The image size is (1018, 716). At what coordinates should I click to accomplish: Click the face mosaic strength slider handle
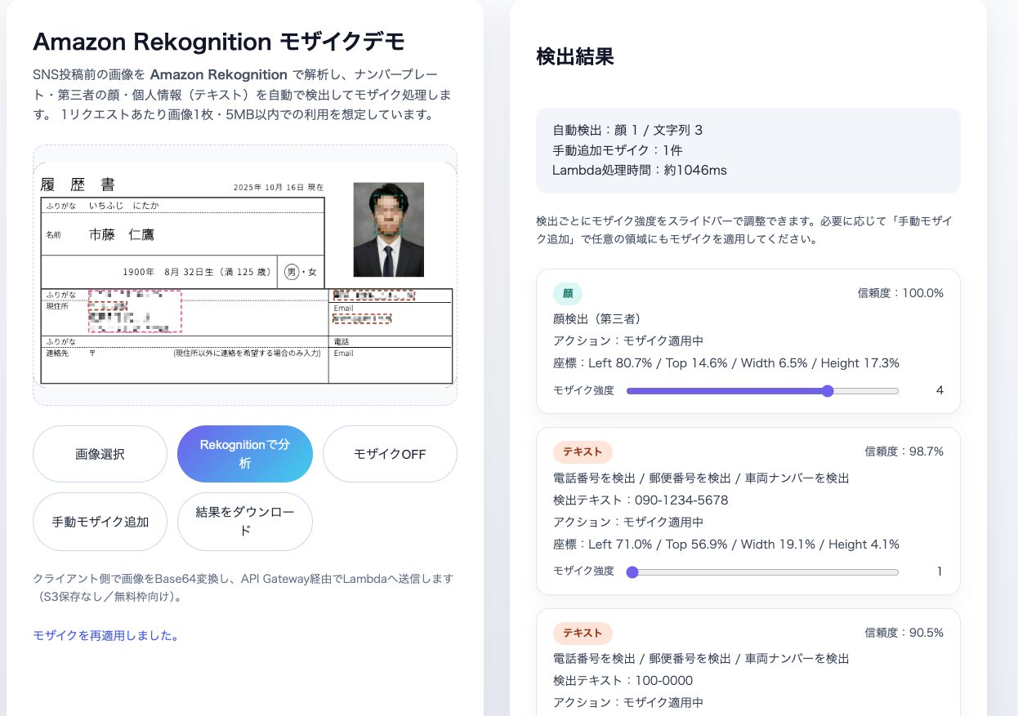[828, 391]
